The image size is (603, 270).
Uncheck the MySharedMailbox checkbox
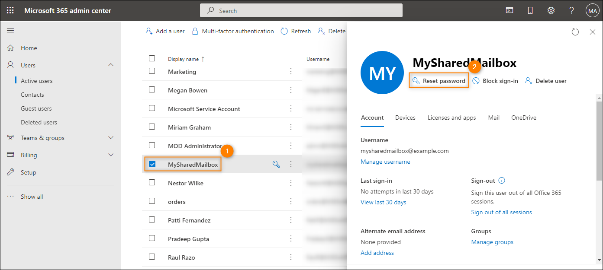[x=152, y=164]
